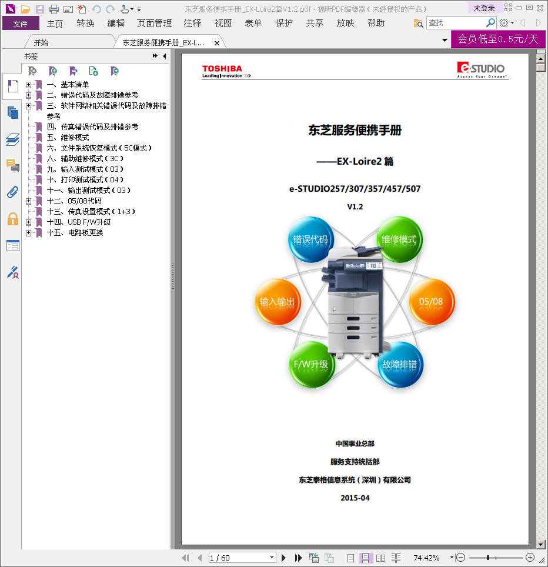
Task: Select continuous page view mode icon
Action: (x=365, y=558)
